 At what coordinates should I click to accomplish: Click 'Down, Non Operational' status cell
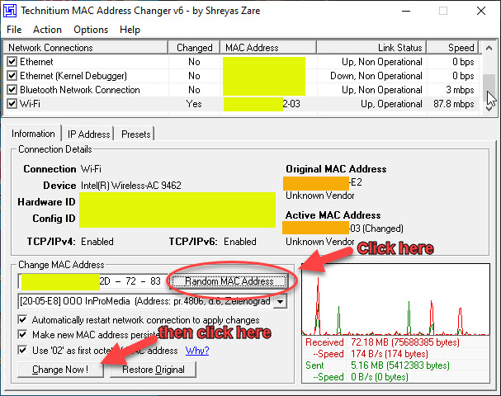point(376,76)
